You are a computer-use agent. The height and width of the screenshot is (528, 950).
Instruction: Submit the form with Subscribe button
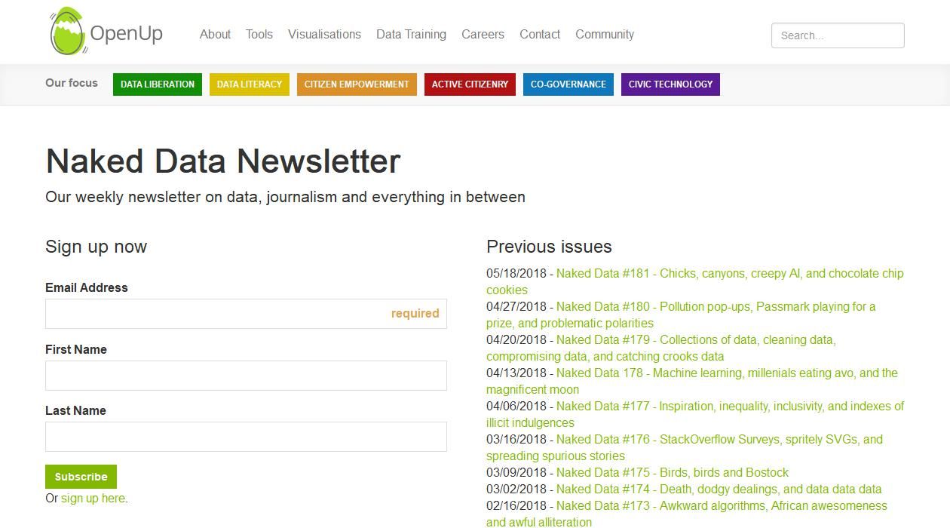point(81,477)
